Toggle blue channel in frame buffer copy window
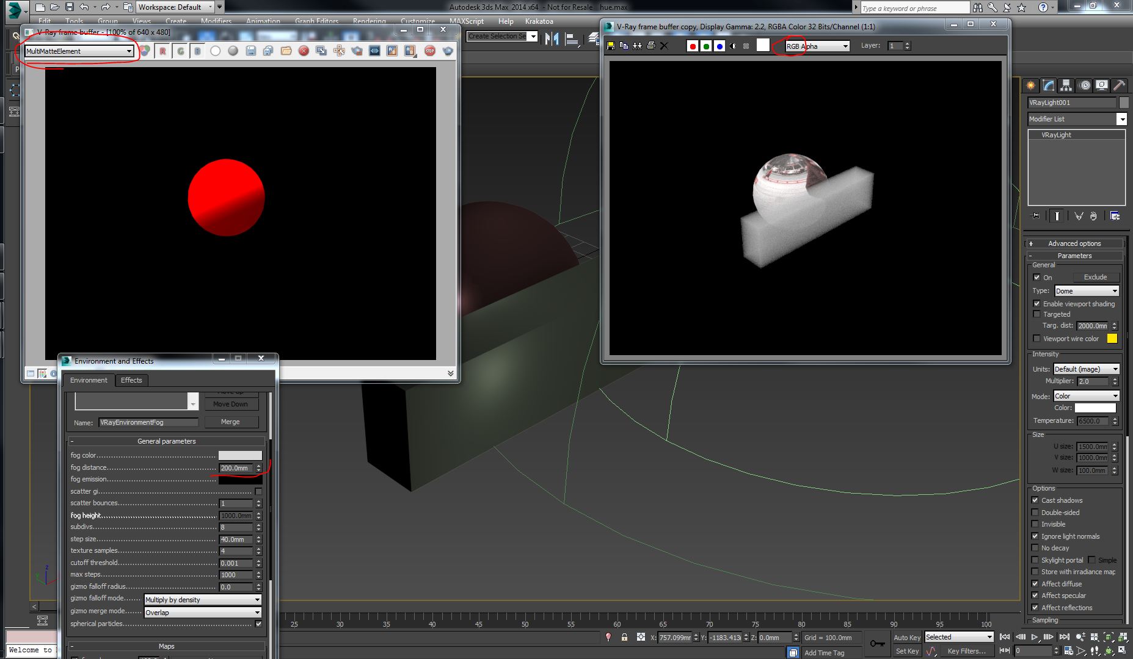The width and height of the screenshot is (1133, 659). click(720, 46)
